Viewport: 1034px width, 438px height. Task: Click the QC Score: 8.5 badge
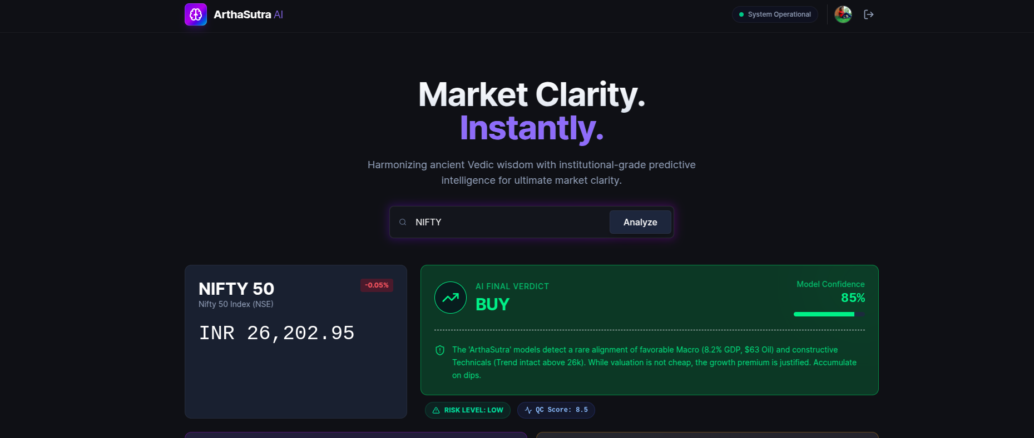click(556, 410)
